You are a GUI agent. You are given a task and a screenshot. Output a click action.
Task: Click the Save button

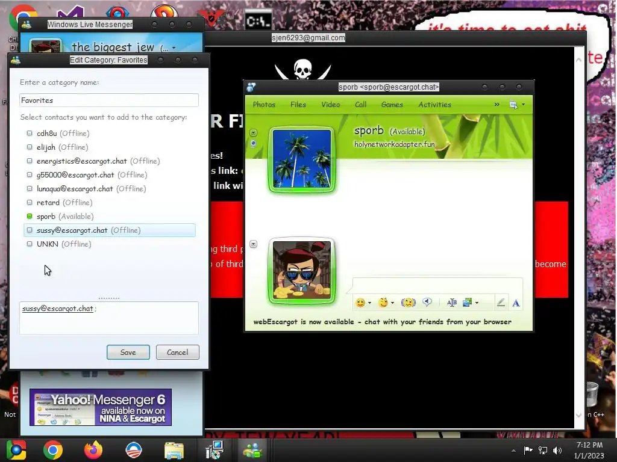point(128,353)
